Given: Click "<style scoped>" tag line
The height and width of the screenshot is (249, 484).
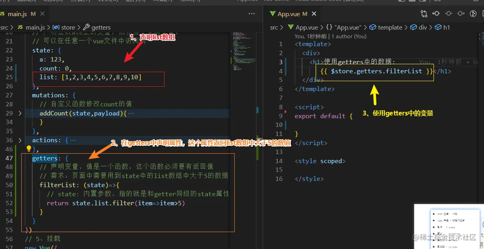Looking at the screenshot, I should click(x=320, y=161).
